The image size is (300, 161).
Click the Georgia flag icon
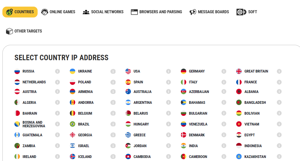tap(73, 135)
